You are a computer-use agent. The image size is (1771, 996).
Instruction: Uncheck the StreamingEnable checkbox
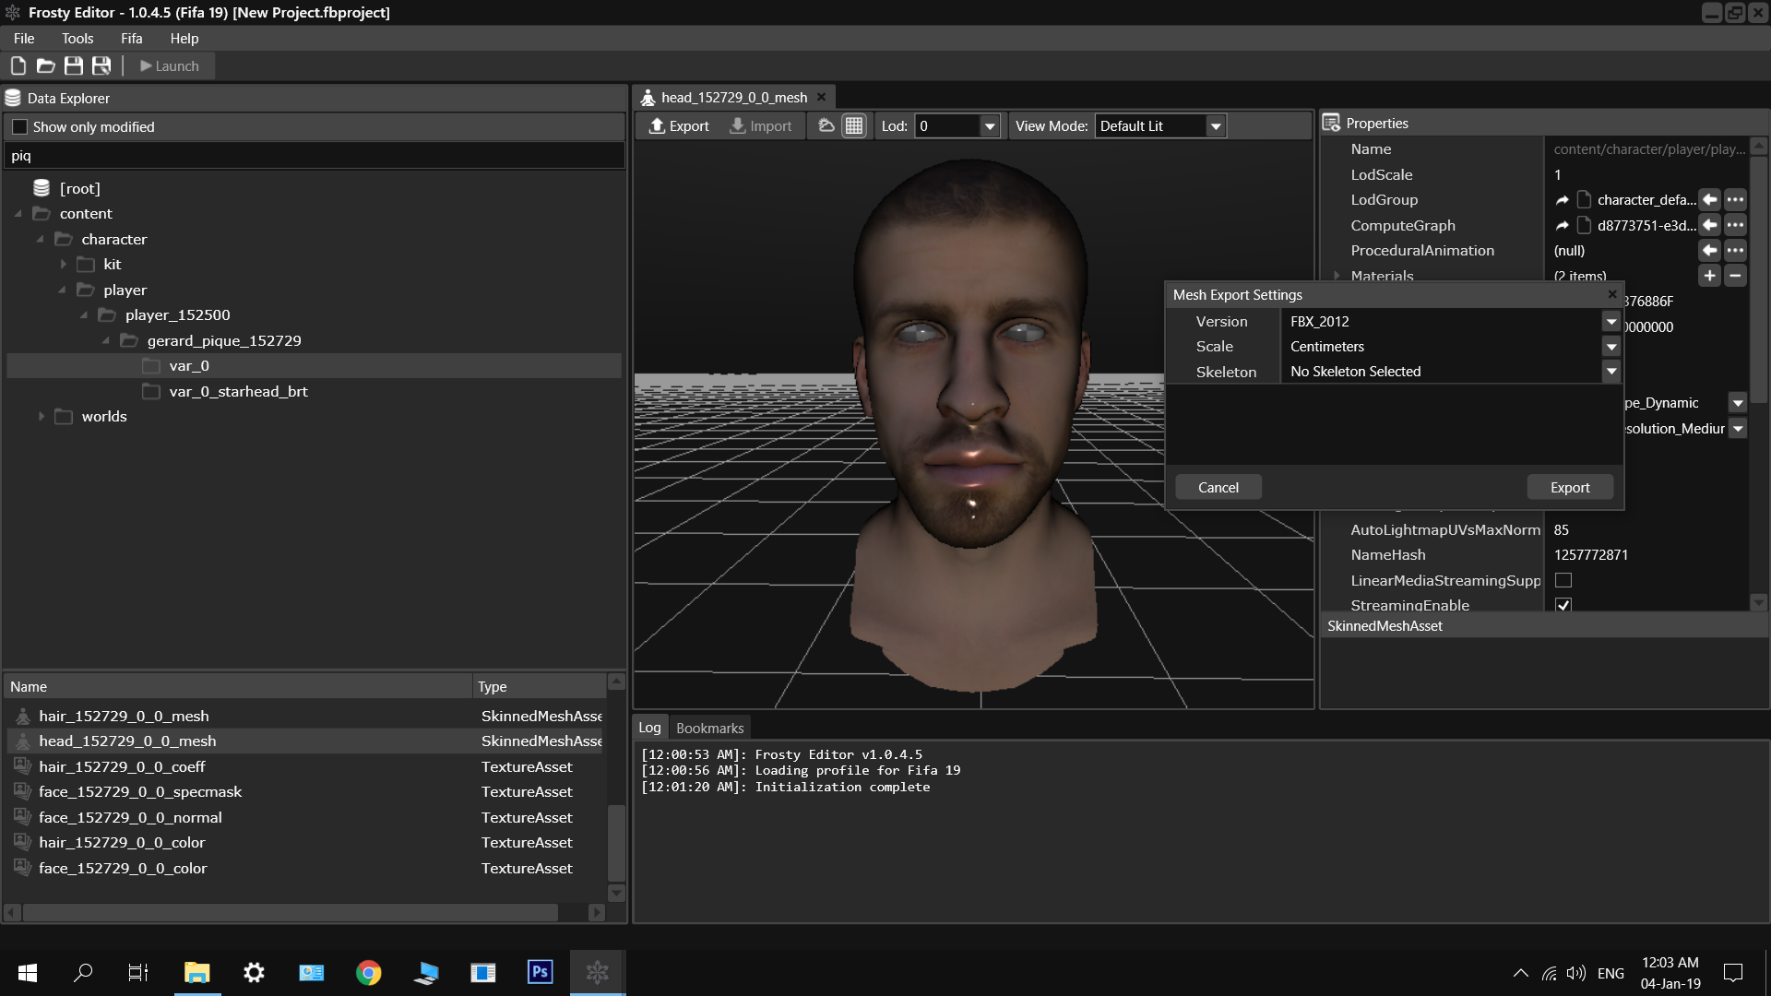click(x=1563, y=605)
